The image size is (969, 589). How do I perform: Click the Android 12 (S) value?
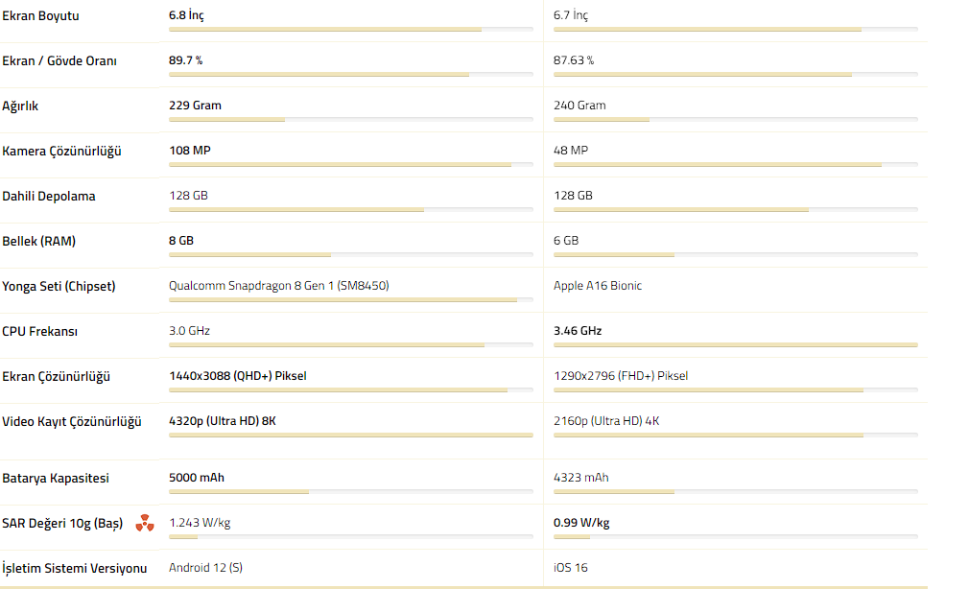click(x=205, y=568)
